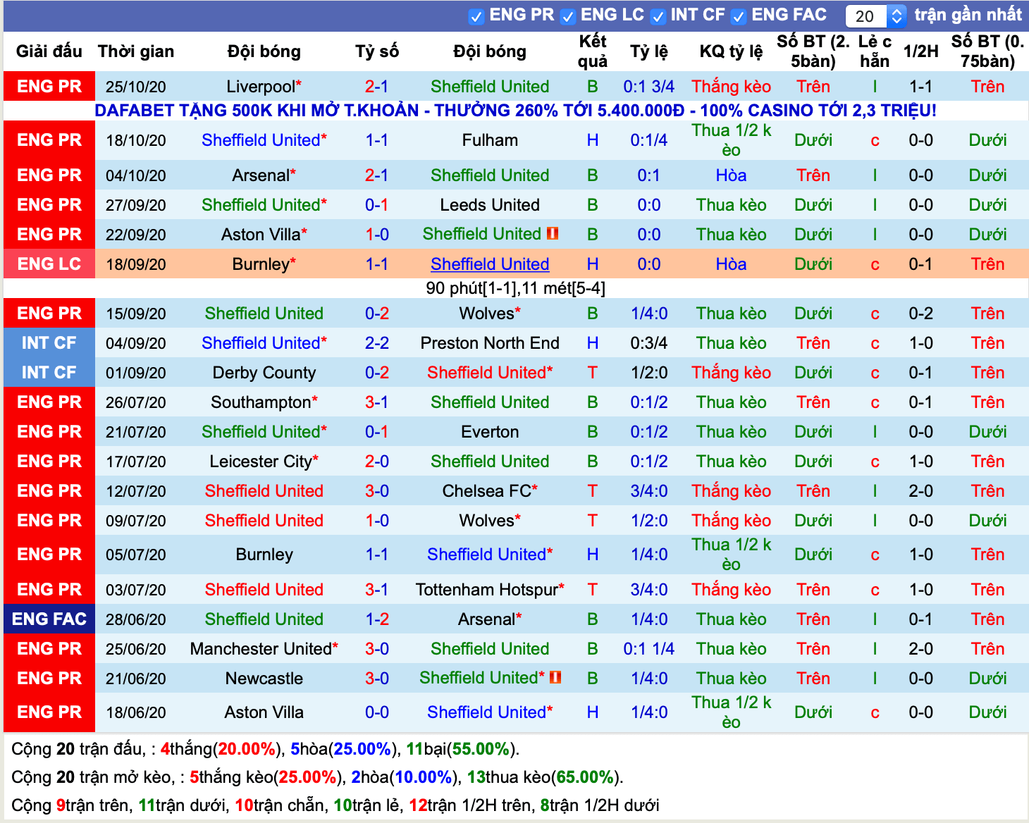The width and height of the screenshot is (1029, 823).
Task: Click Leicester City team name
Action: point(261,462)
